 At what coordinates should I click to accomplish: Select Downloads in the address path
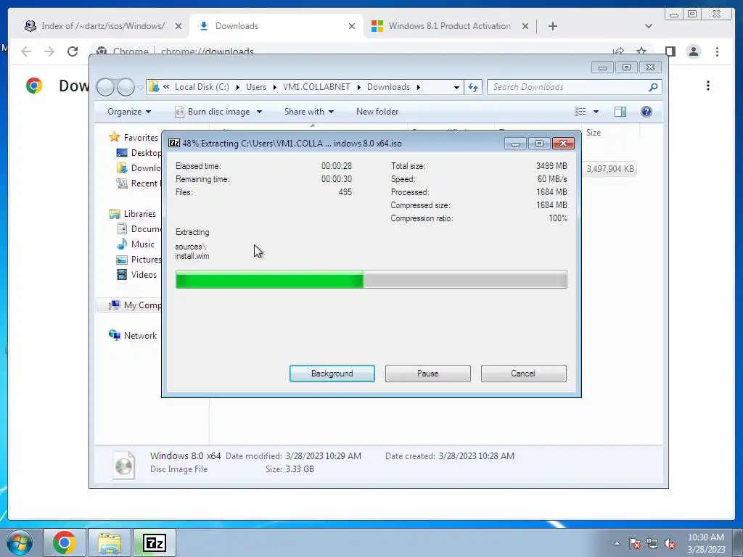(x=388, y=87)
